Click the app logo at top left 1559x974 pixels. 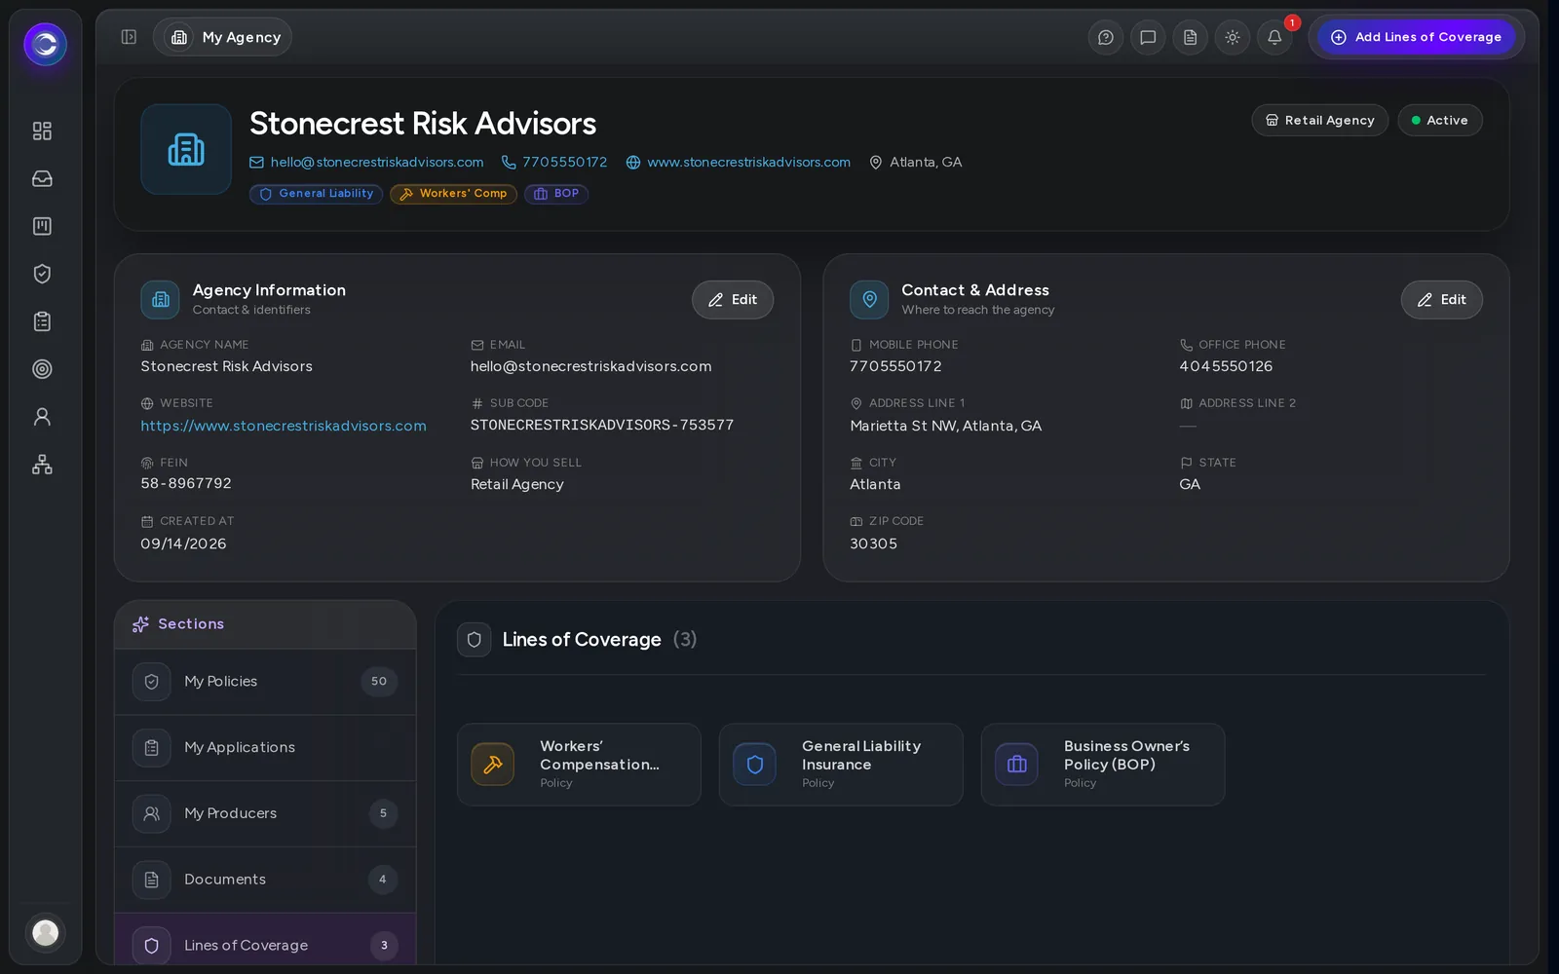coord(45,44)
